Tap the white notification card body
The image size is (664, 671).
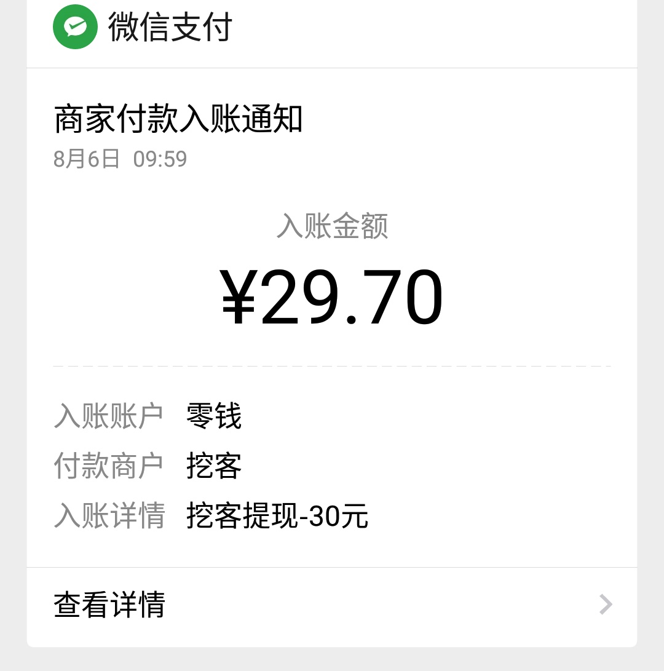332,317
